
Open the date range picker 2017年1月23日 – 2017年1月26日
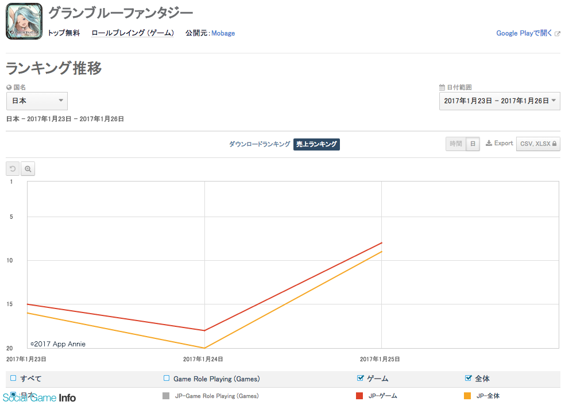pyautogui.click(x=500, y=101)
